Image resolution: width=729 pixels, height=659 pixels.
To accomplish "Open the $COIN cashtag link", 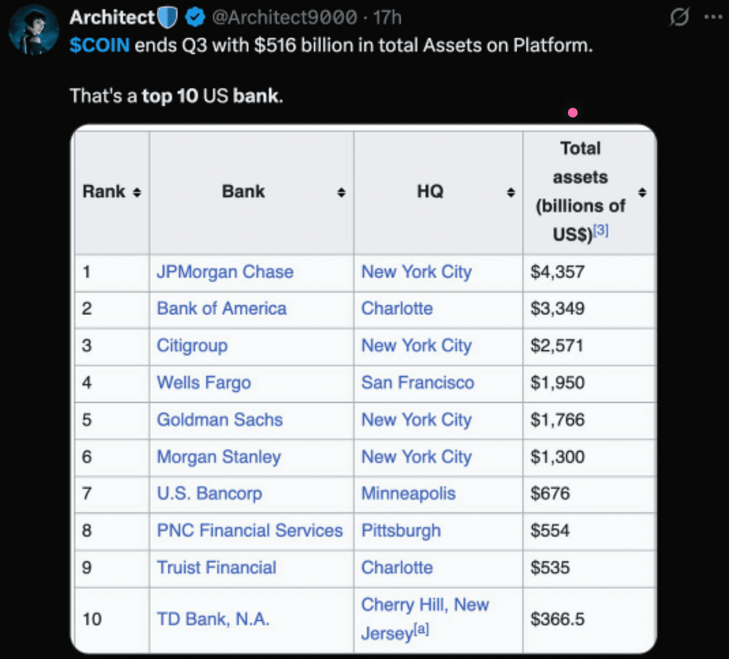I will (99, 46).
